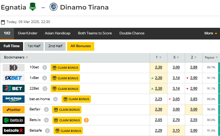Sort table by Bookmakers column
This screenshot has width=220, height=136.
pyautogui.click(x=16, y=57)
